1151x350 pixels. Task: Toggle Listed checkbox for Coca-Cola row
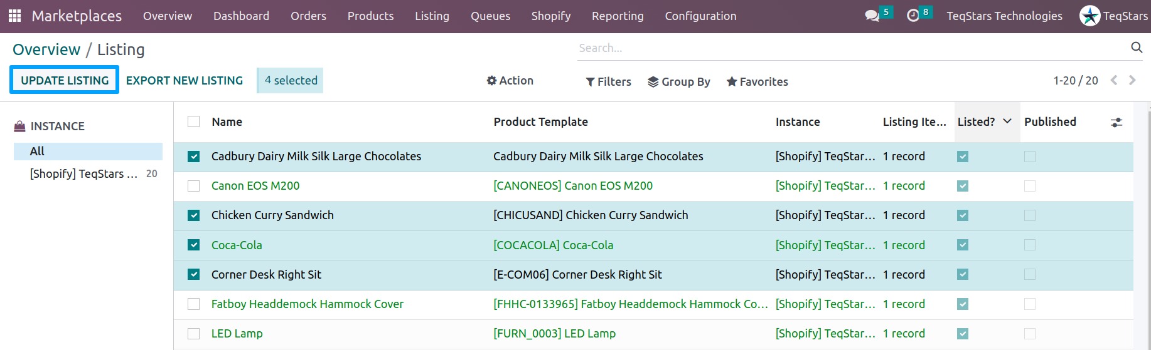tap(963, 245)
